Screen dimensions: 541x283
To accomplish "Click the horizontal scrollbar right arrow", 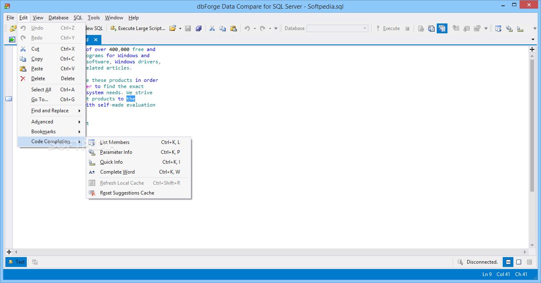I will (x=525, y=252).
